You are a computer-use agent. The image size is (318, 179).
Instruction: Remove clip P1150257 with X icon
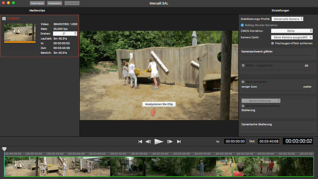click(x=4, y=19)
